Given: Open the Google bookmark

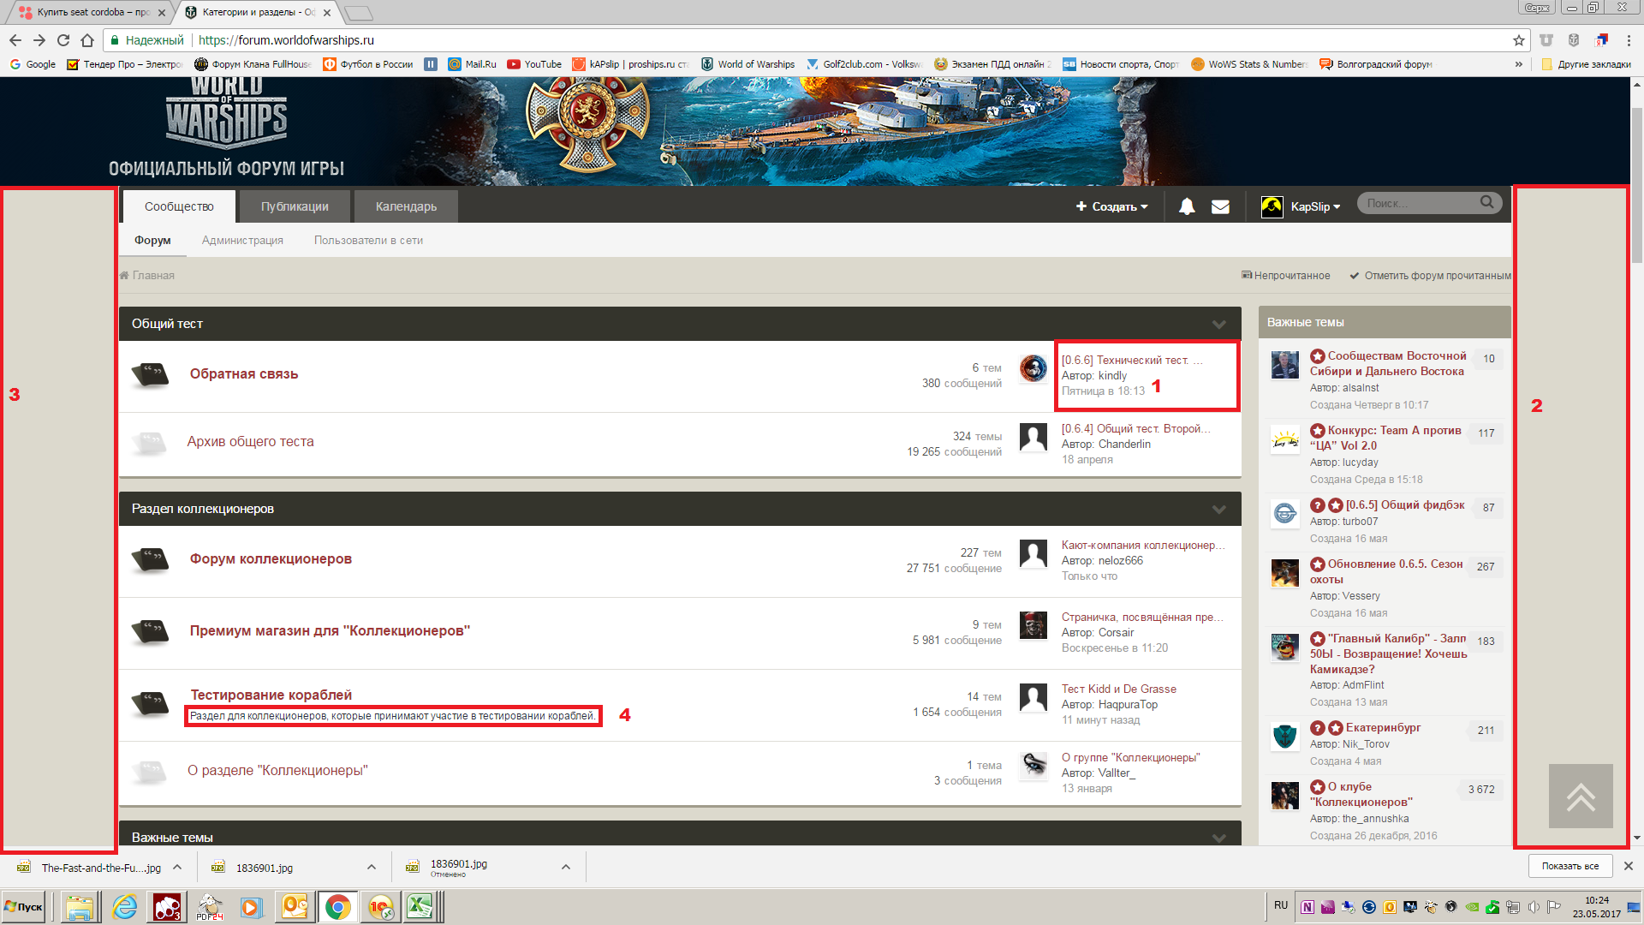Looking at the screenshot, I should point(33,64).
